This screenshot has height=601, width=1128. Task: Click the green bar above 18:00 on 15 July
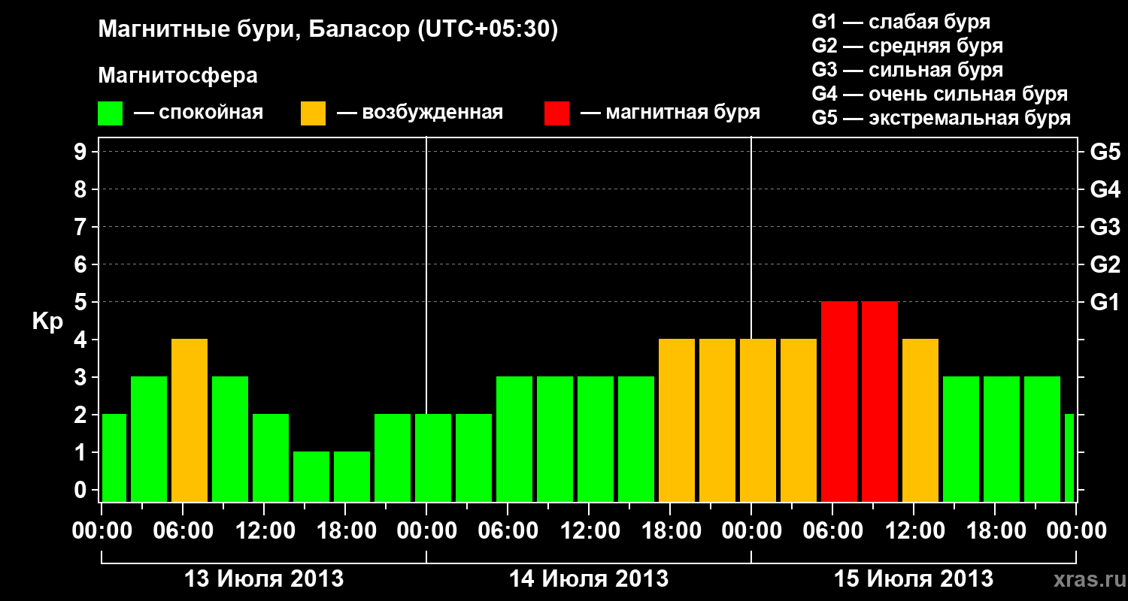(x=1002, y=439)
